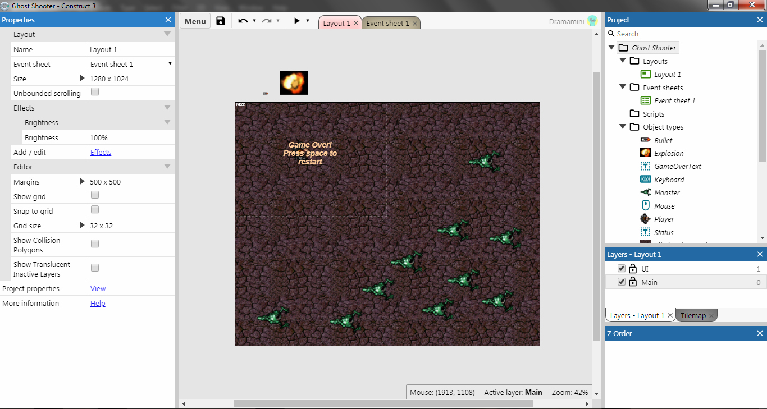This screenshot has height=409, width=767.
Task: Select the Status object type
Action: click(x=663, y=232)
